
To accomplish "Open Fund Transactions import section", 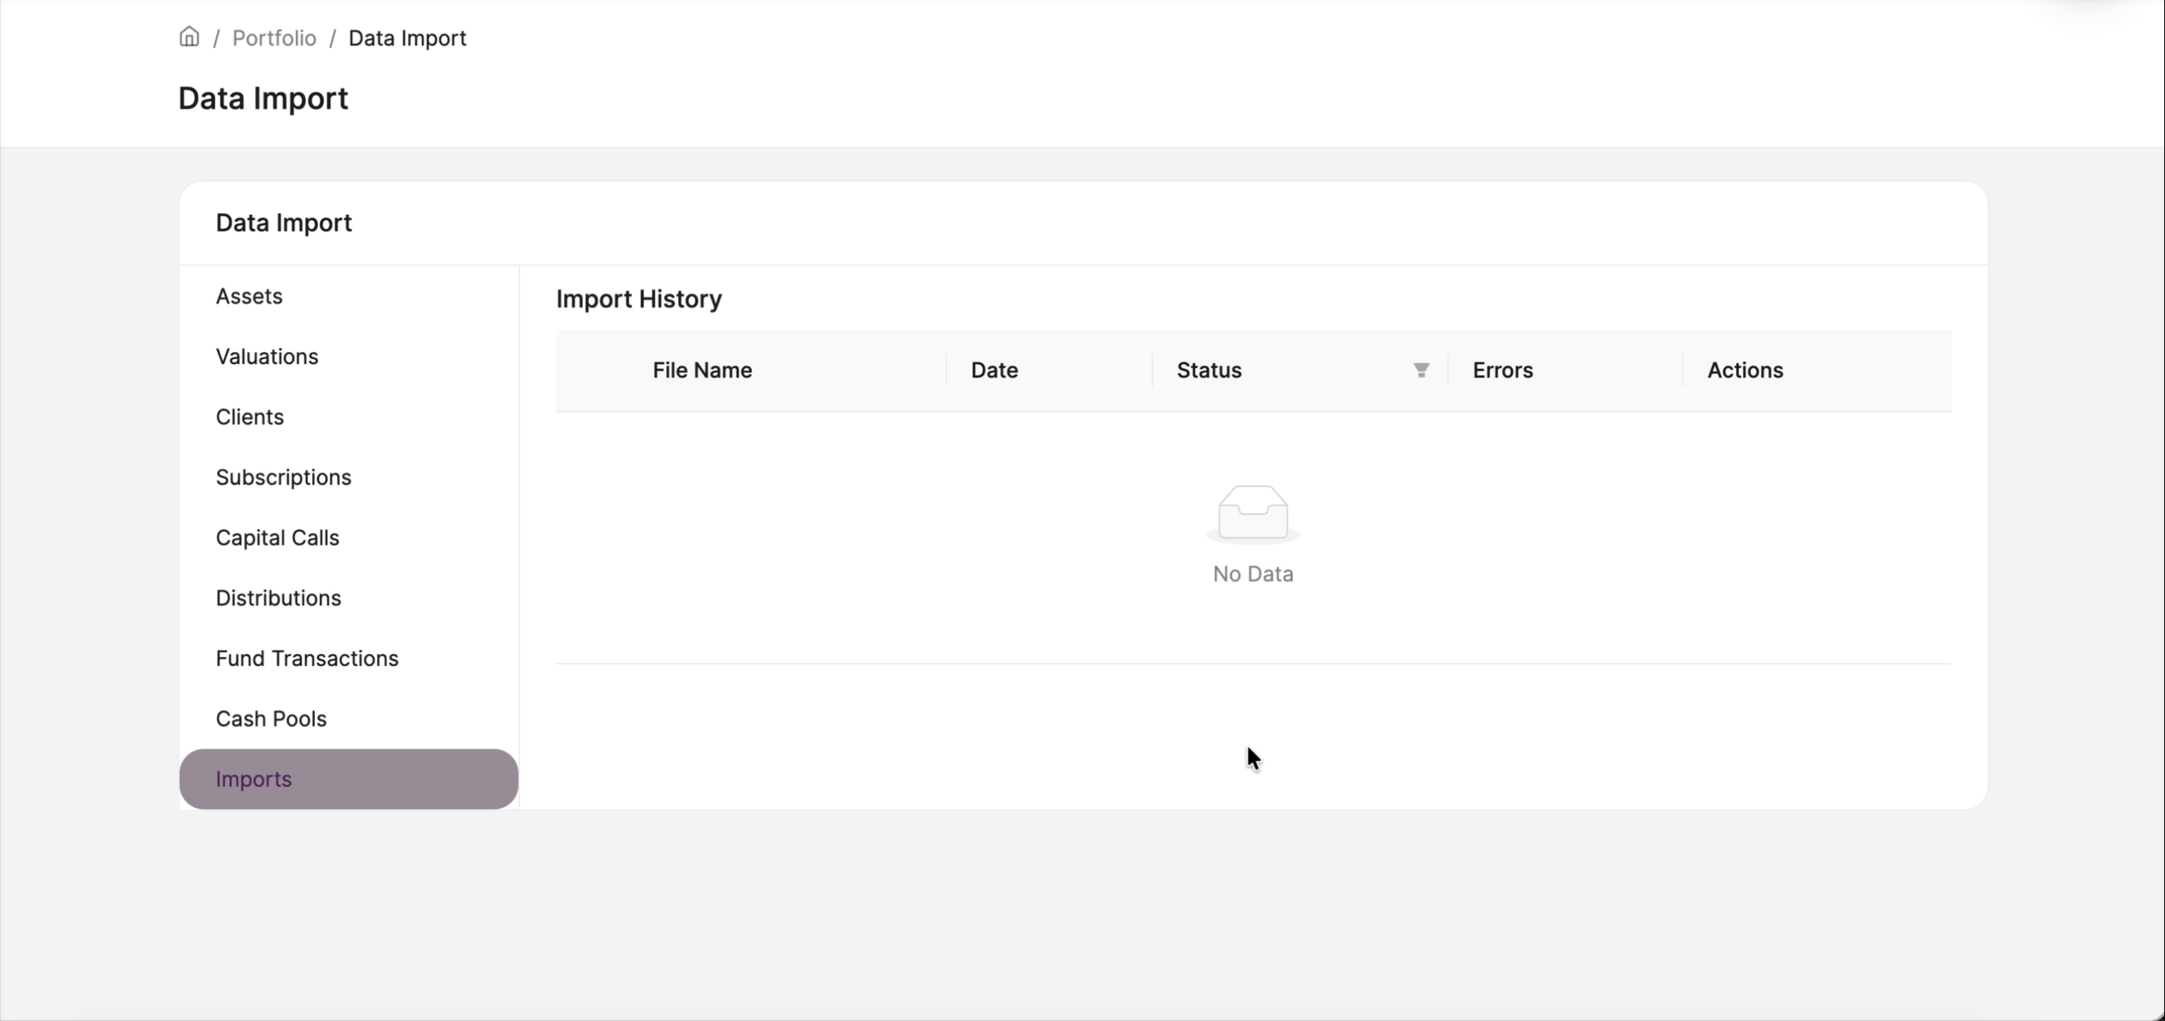I will (349, 659).
